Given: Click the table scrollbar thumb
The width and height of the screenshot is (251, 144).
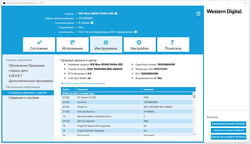Looking at the screenshot, I should tap(194, 97).
